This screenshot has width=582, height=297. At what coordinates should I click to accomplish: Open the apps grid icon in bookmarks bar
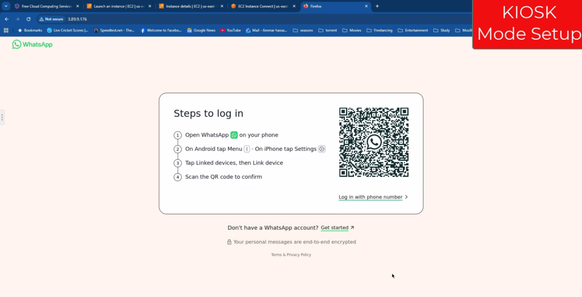point(6,30)
